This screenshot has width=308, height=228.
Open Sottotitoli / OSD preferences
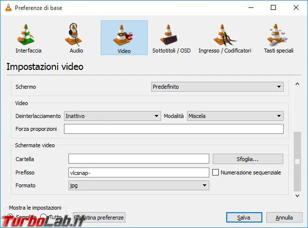[x=172, y=38]
